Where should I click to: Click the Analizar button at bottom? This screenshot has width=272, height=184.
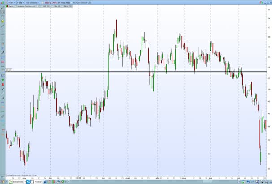coord(37,182)
